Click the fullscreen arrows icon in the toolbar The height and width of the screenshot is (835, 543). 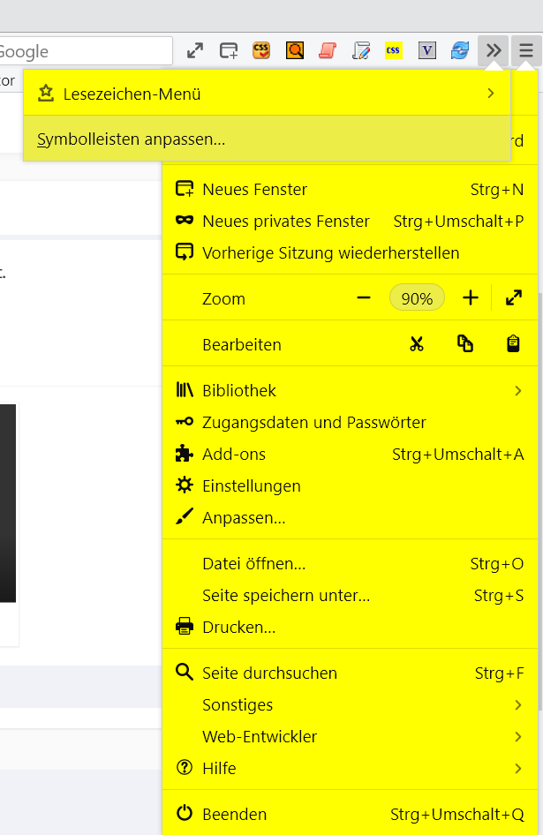[x=195, y=50]
